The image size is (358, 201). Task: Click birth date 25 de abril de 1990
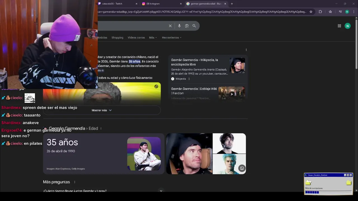tap(61, 151)
